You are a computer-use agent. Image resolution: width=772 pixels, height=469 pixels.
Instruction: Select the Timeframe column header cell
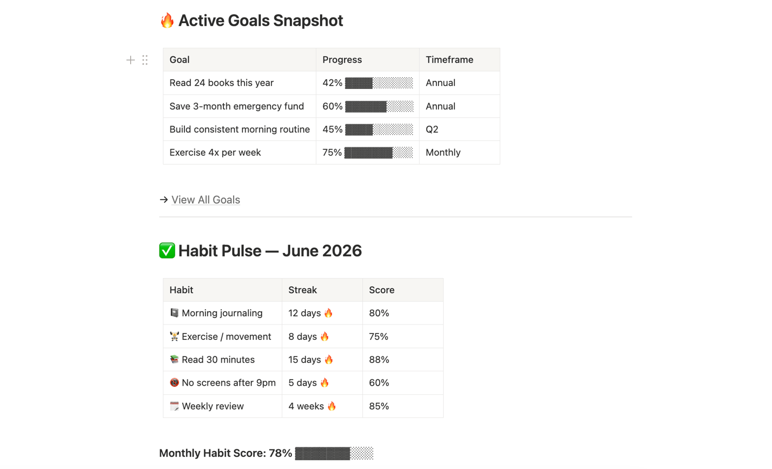460,60
